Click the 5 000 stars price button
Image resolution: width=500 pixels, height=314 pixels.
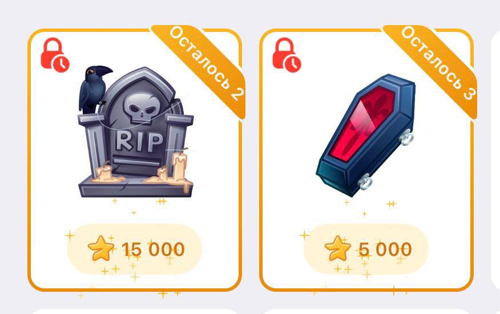(366, 249)
